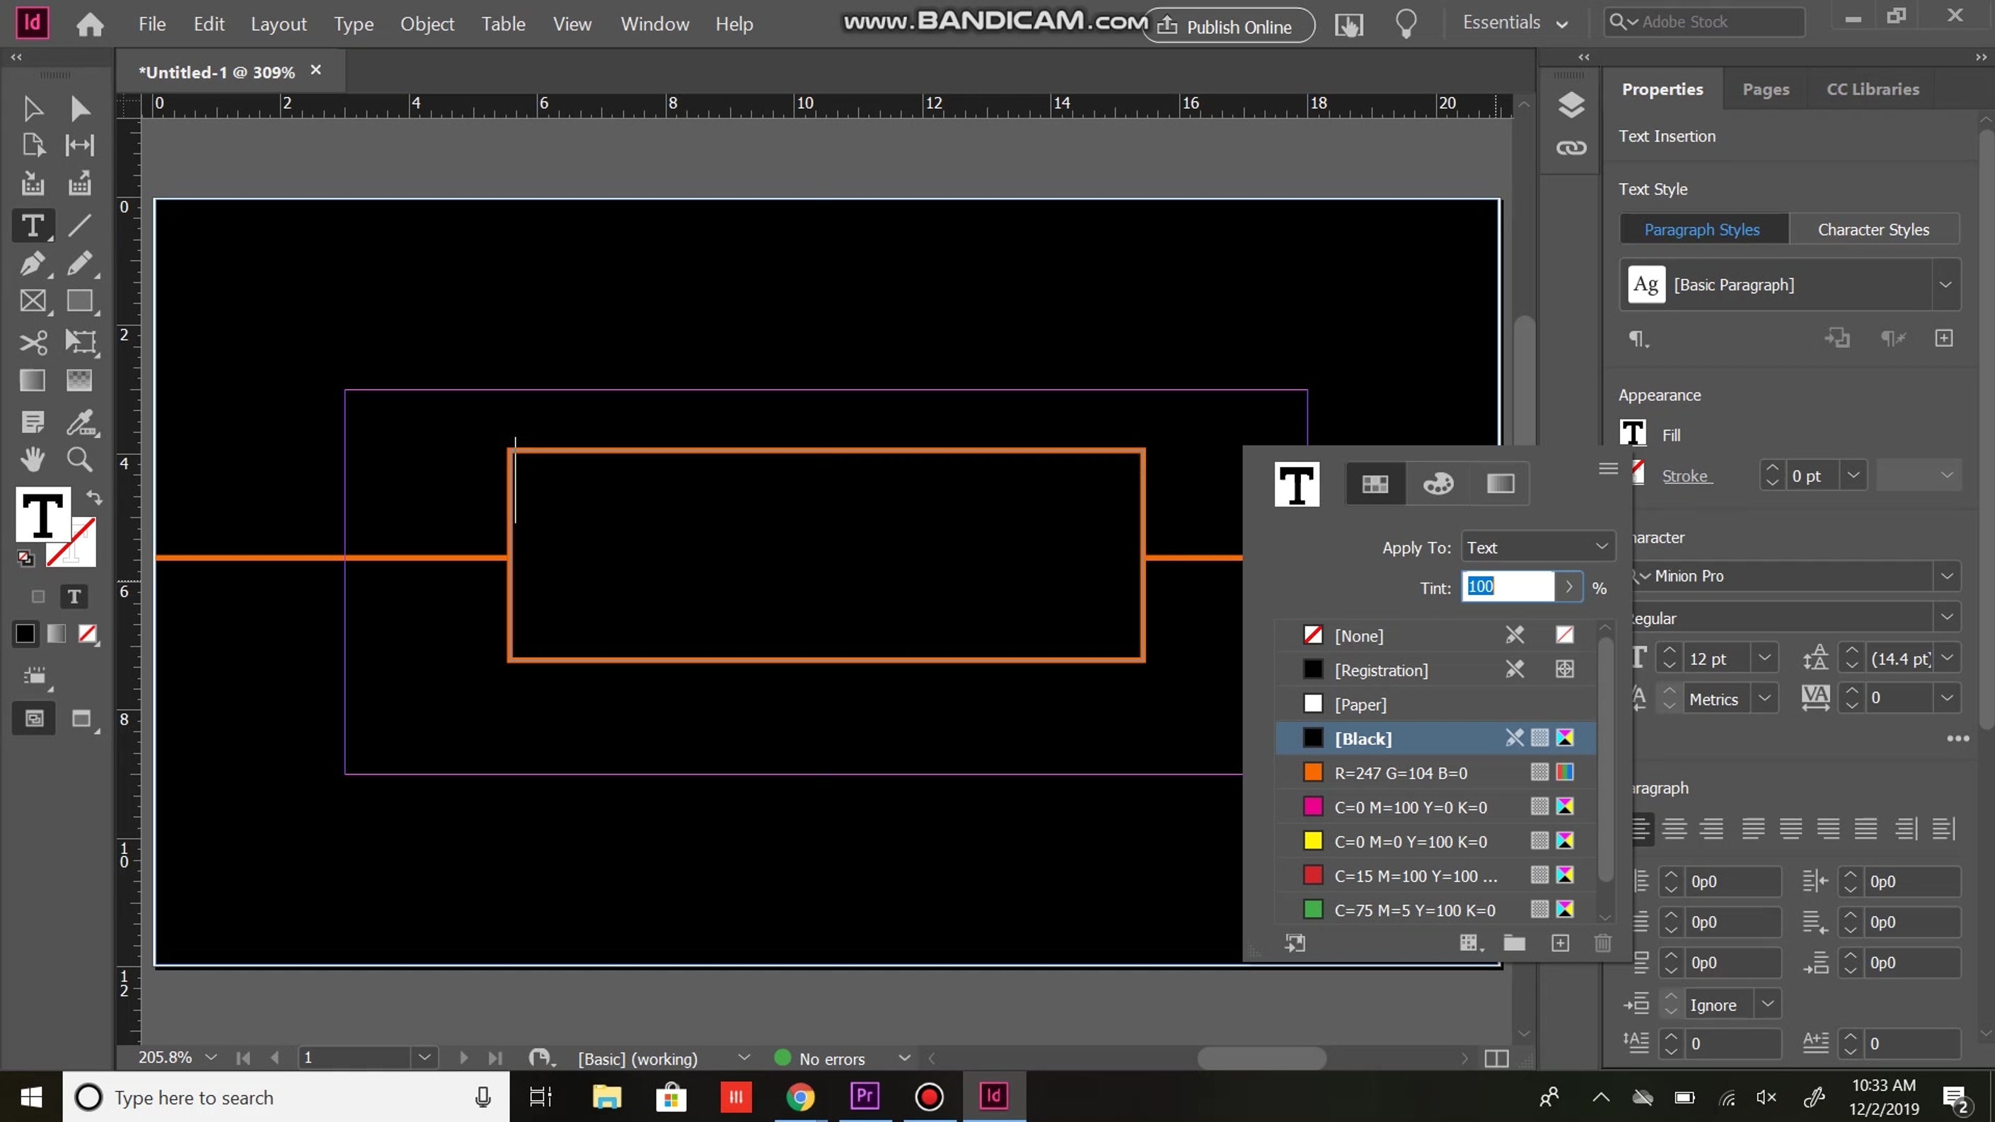Open the stroke weight dropdown
This screenshot has height=1122, width=1995.
pos(1854,475)
